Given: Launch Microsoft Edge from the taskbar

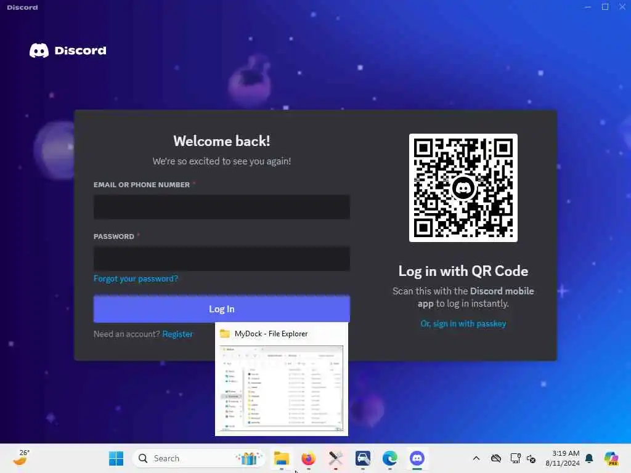Looking at the screenshot, I should pyautogui.click(x=390, y=458).
